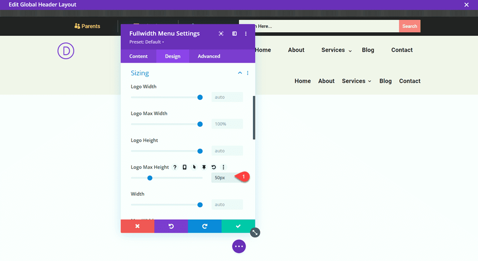Click the Search button in header
The width and height of the screenshot is (478, 261).
409,26
